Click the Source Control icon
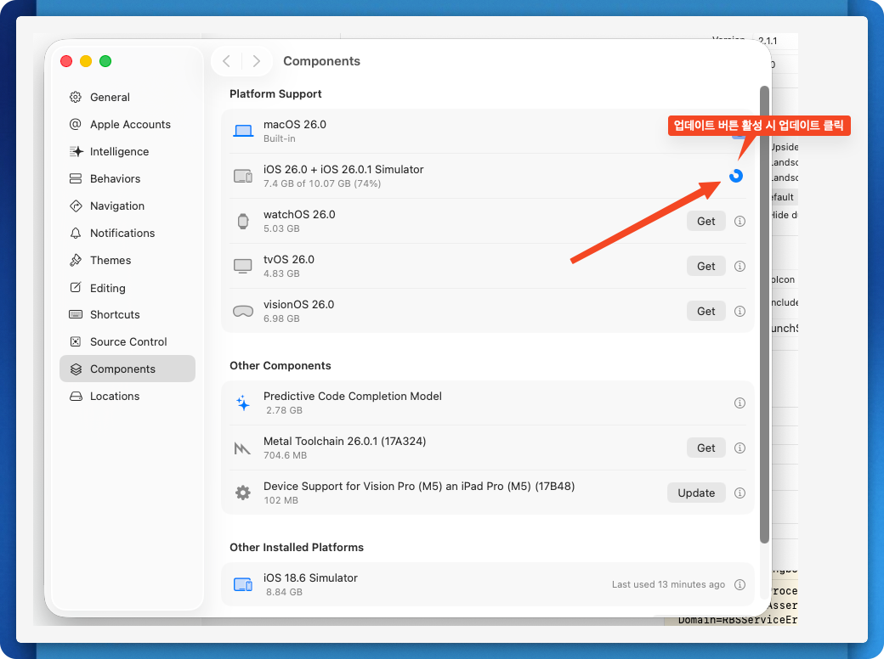The image size is (884, 659). tap(76, 341)
